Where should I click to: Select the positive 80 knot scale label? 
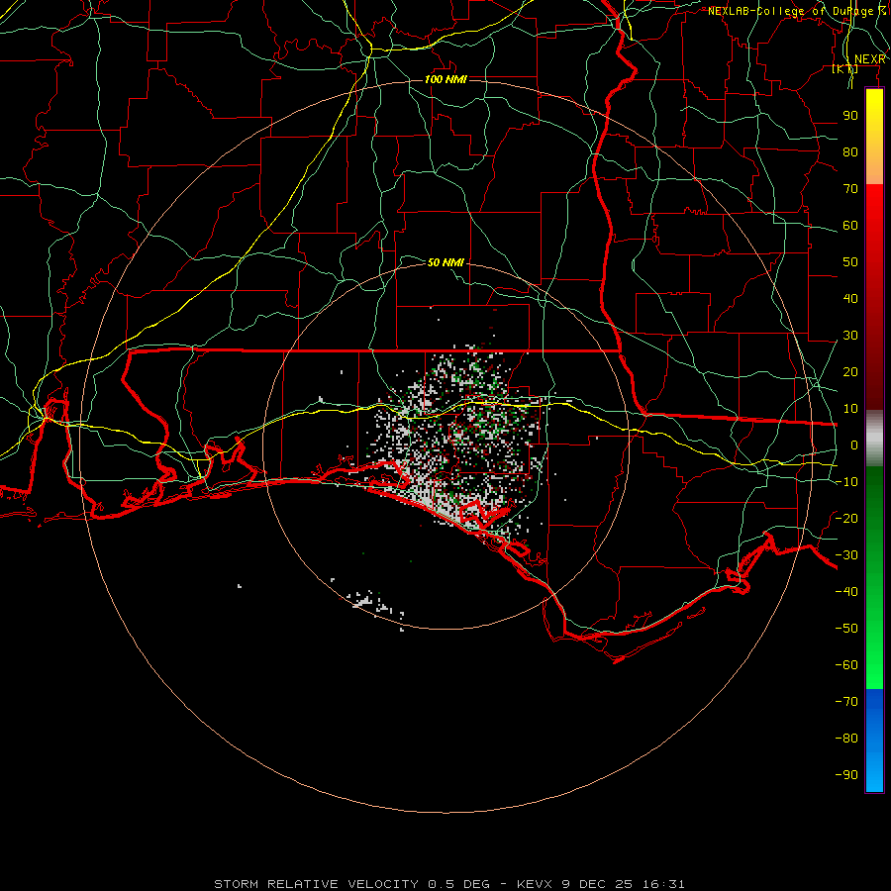[x=850, y=152]
